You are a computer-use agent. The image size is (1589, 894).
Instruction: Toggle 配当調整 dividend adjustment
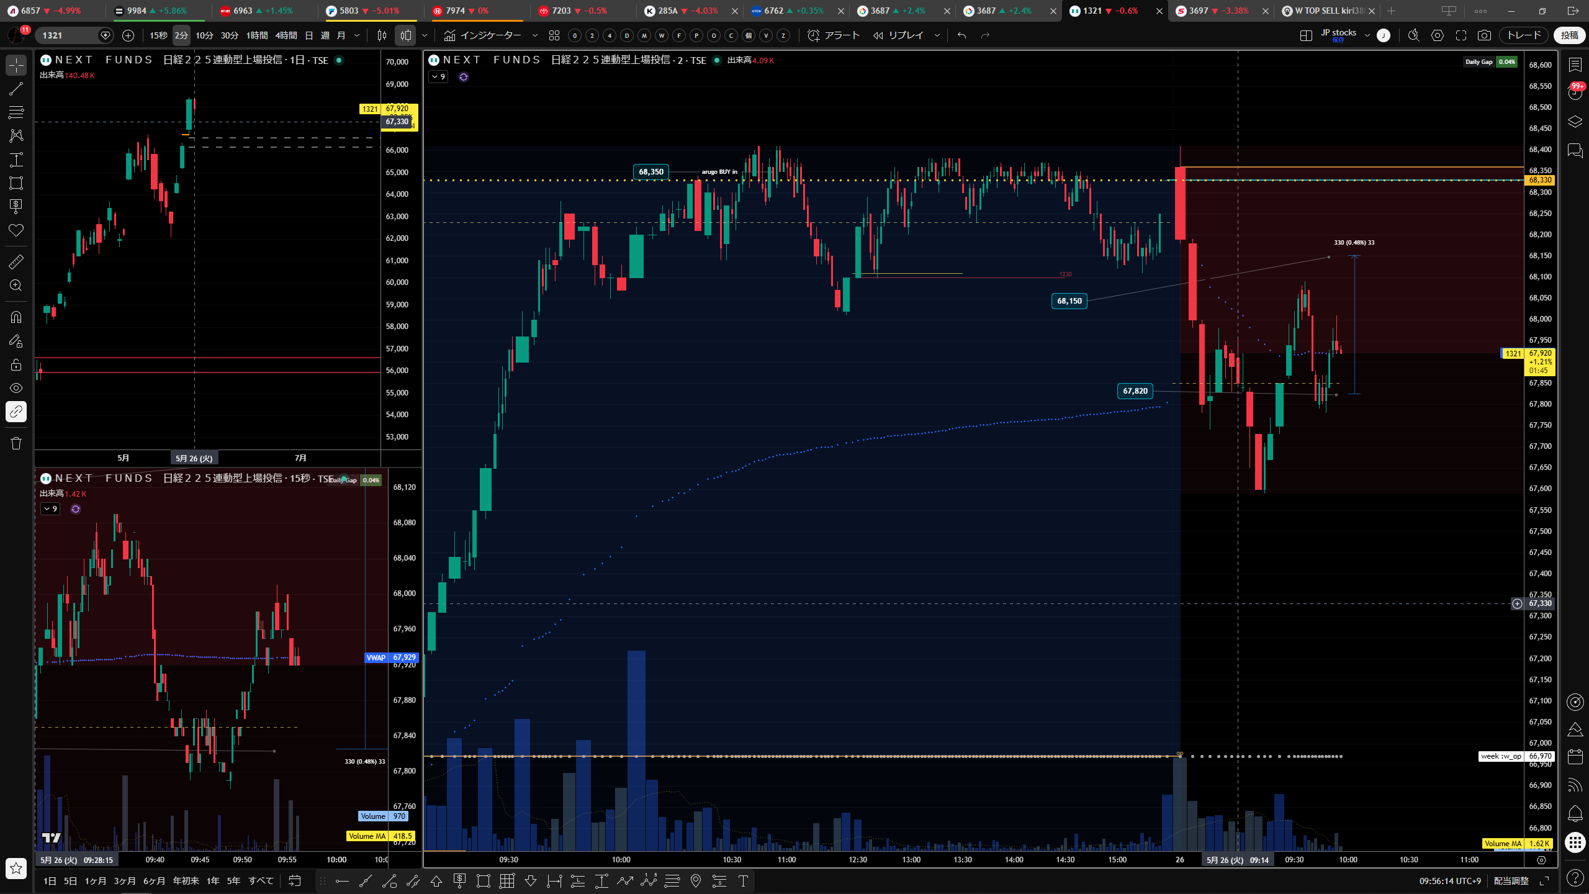point(1511,881)
